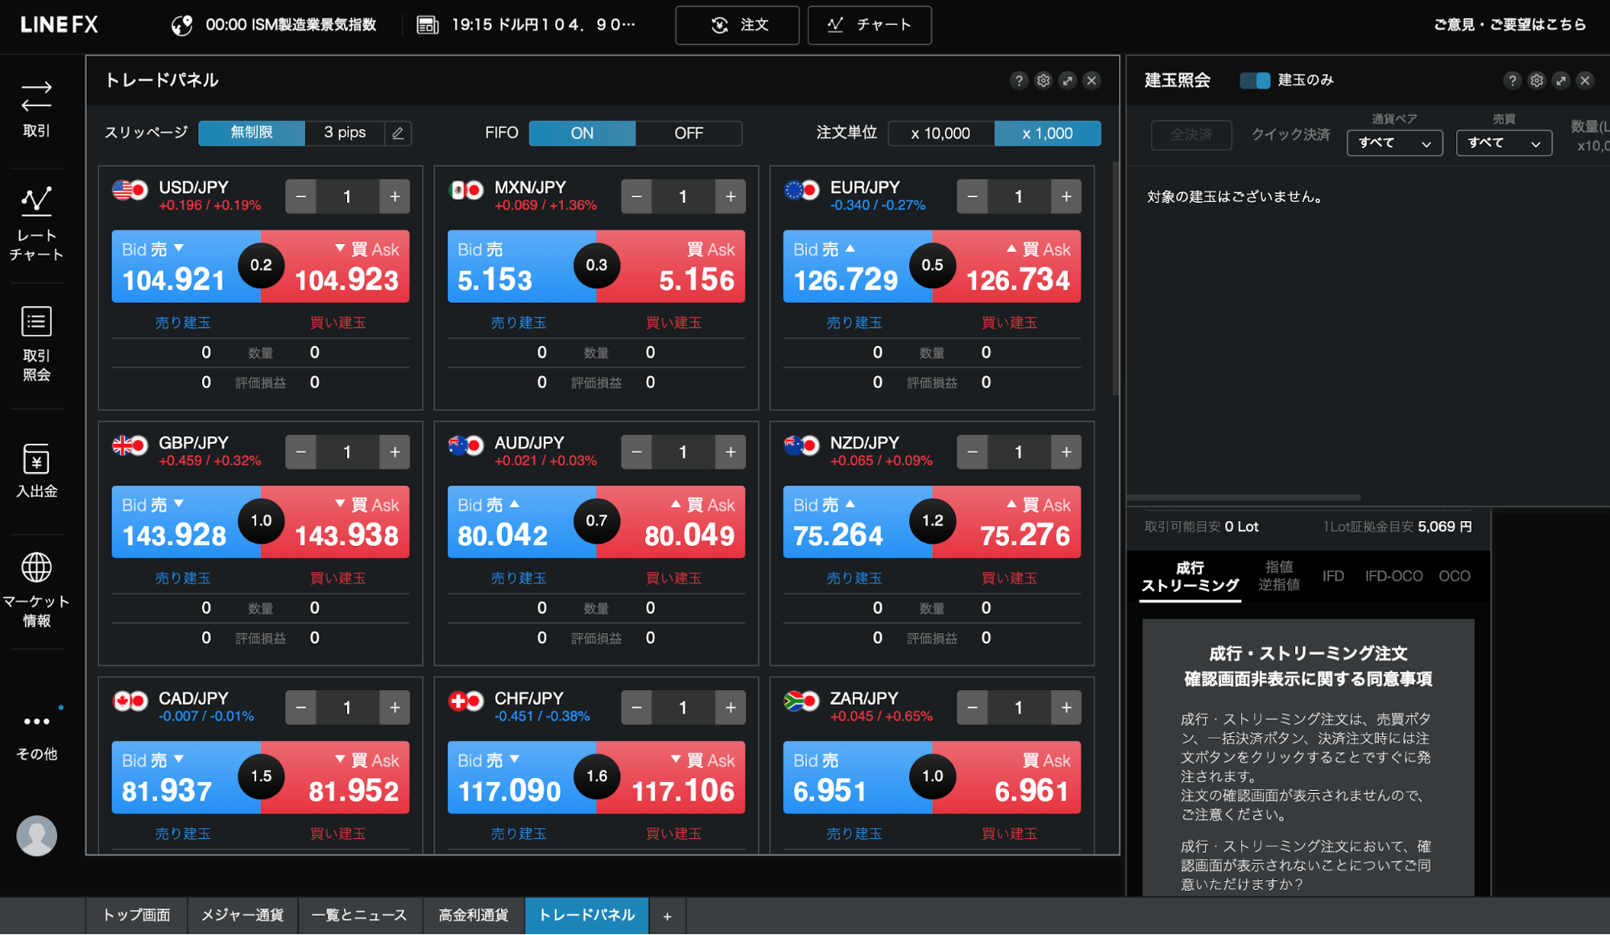Buy EUR/JPY at Ask 126.734
This screenshot has width=1610, height=935.
coord(1008,267)
